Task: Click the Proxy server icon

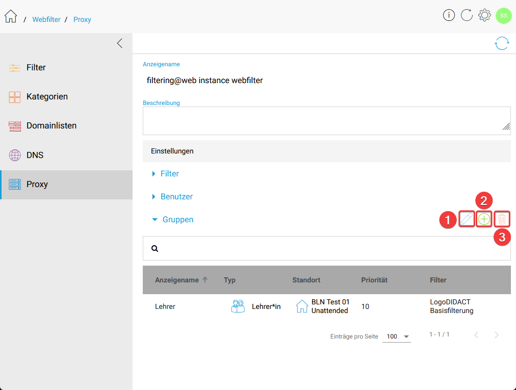Action: click(14, 185)
